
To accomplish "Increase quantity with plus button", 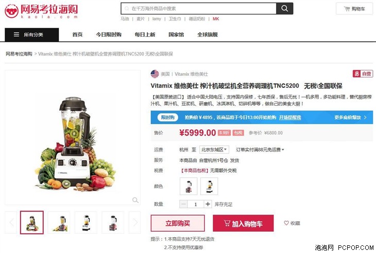I will click(x=208, y=204).
